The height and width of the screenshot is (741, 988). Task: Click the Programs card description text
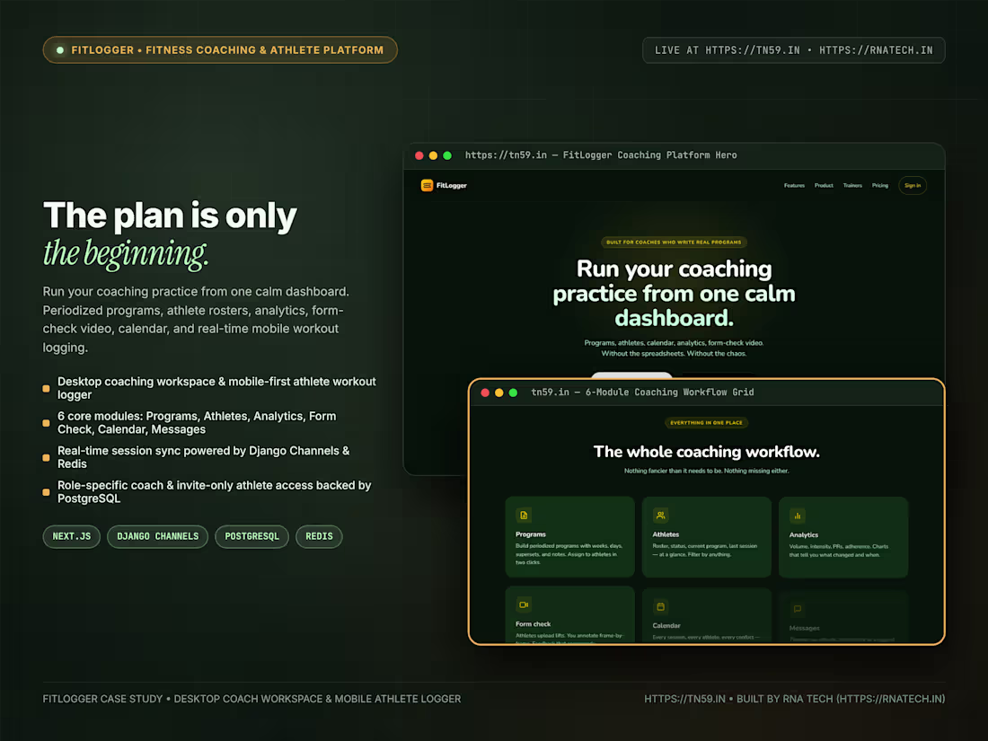[569, 554]
